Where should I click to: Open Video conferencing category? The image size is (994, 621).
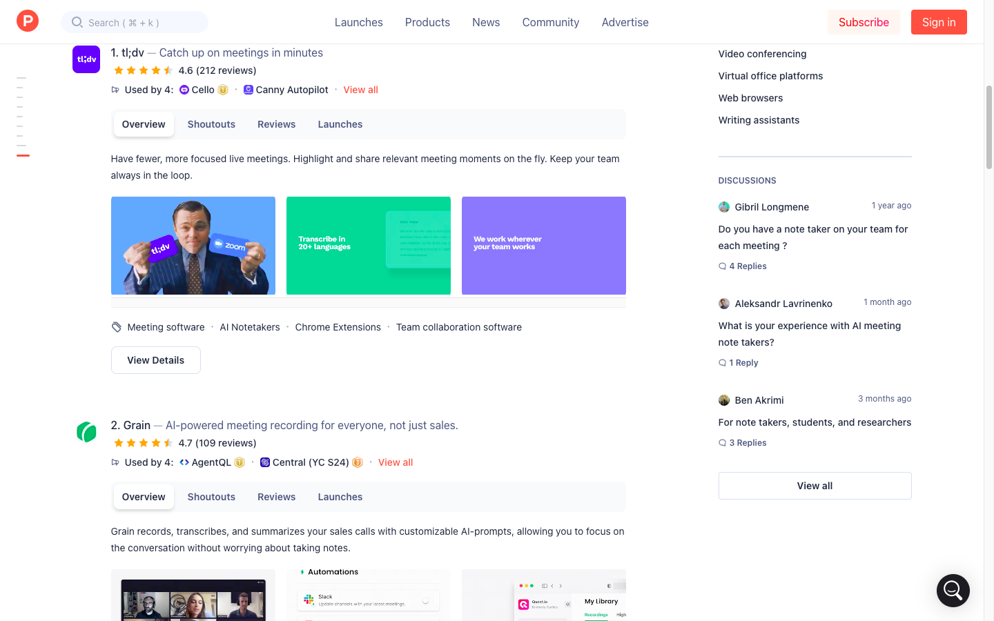point(762,54)
